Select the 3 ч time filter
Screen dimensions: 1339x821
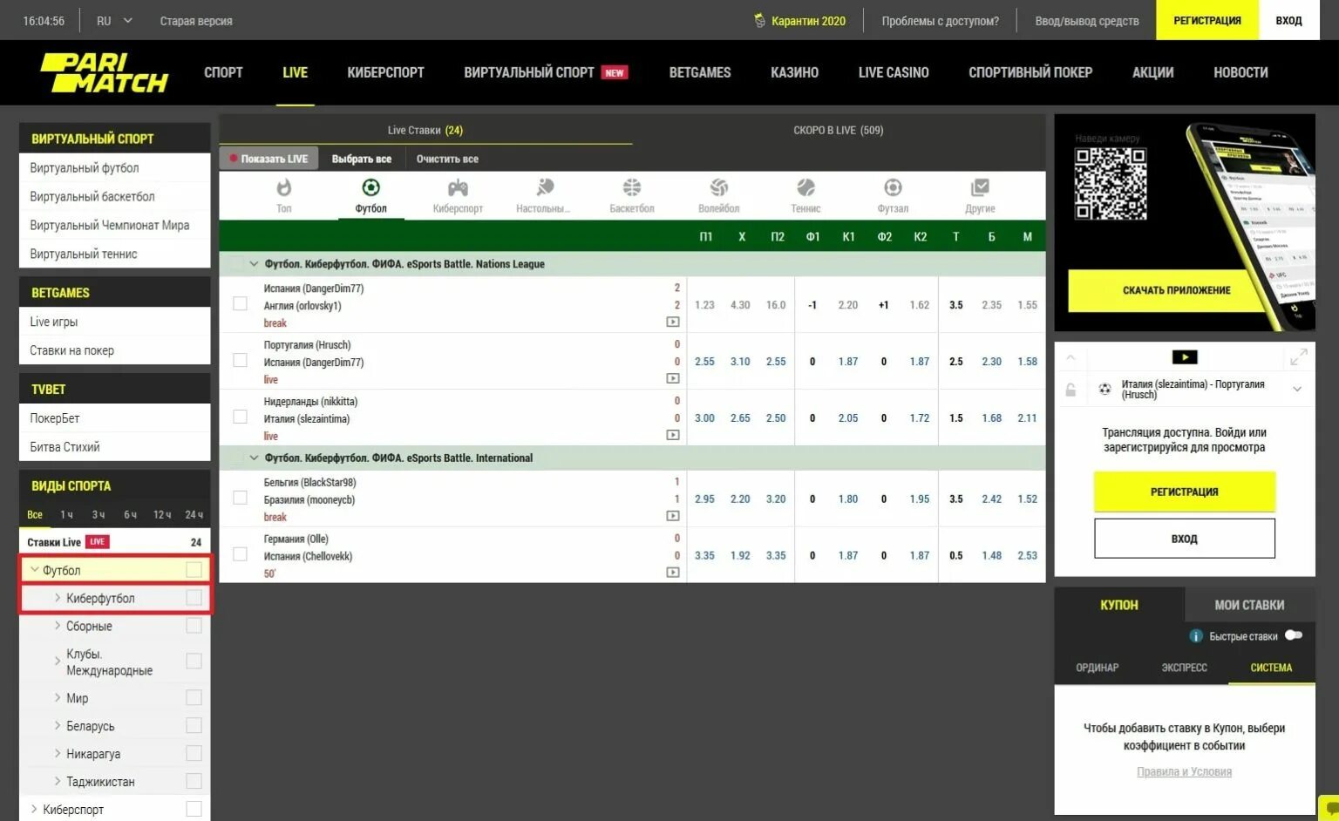[x=99, y=515]
